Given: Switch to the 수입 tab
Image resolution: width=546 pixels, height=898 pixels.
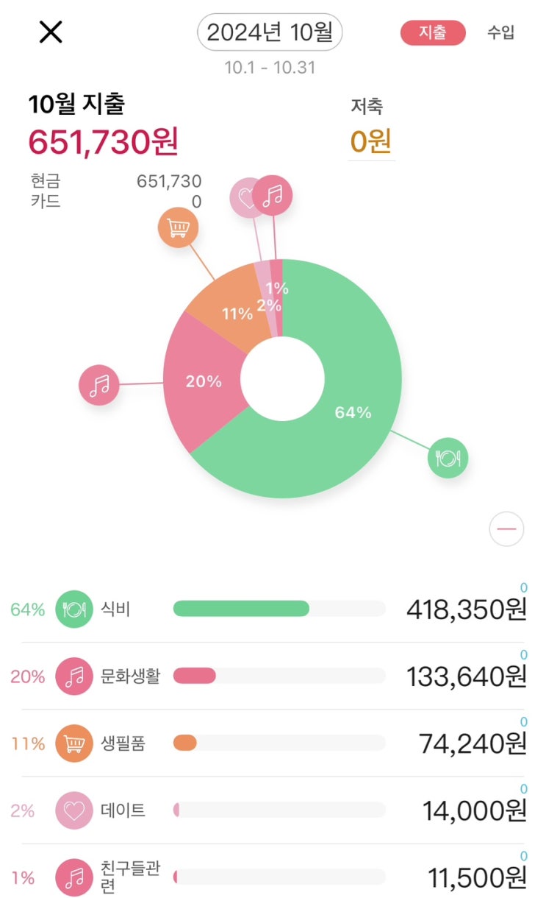Looking at the screenshot, I should [x=500, y=33].
